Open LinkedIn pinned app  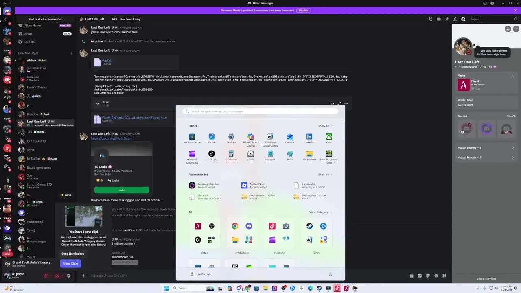click(309, 138)
